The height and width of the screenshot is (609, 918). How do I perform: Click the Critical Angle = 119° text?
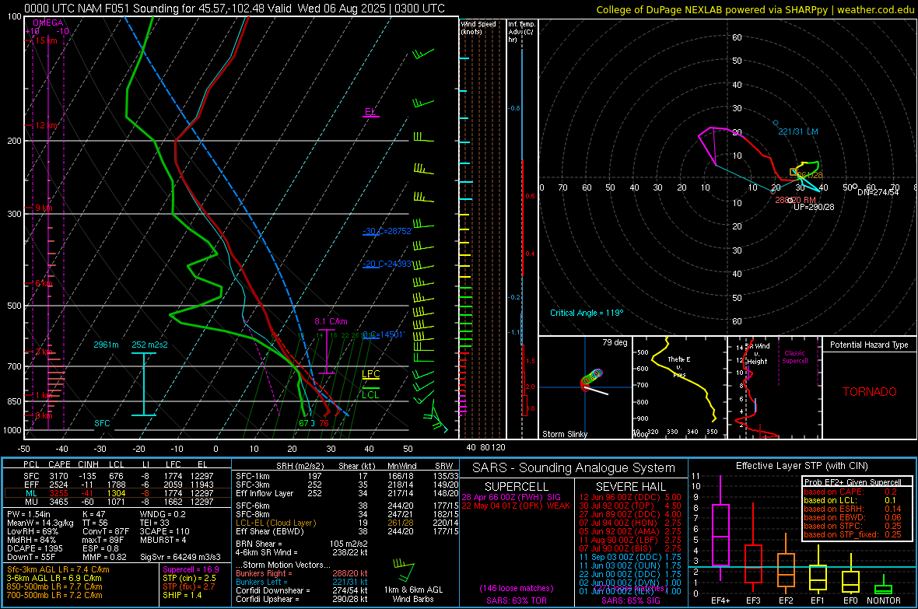pyautogui.click(x=587, y=313)
